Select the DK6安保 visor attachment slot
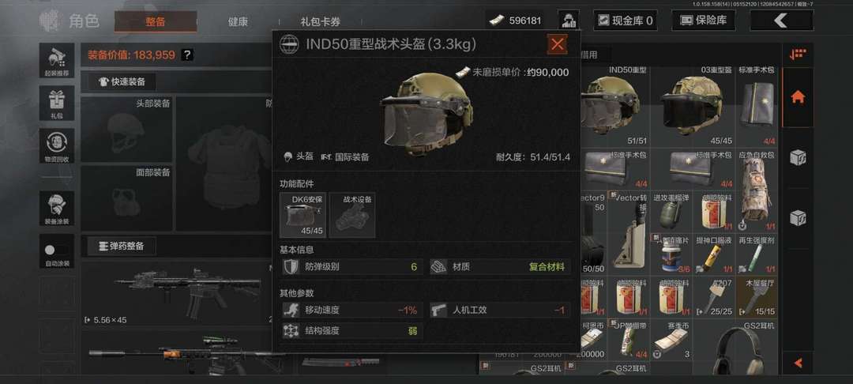Image resolution: width=853 pixels, height=384 pixels. [x=302, y=216]
